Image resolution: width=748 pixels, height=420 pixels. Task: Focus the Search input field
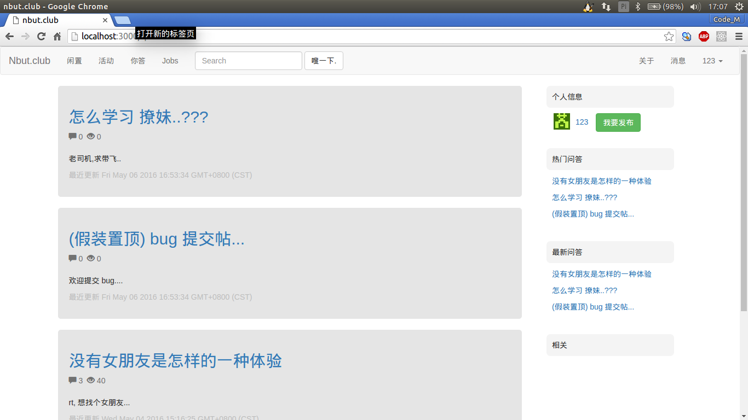pos(249,61)
